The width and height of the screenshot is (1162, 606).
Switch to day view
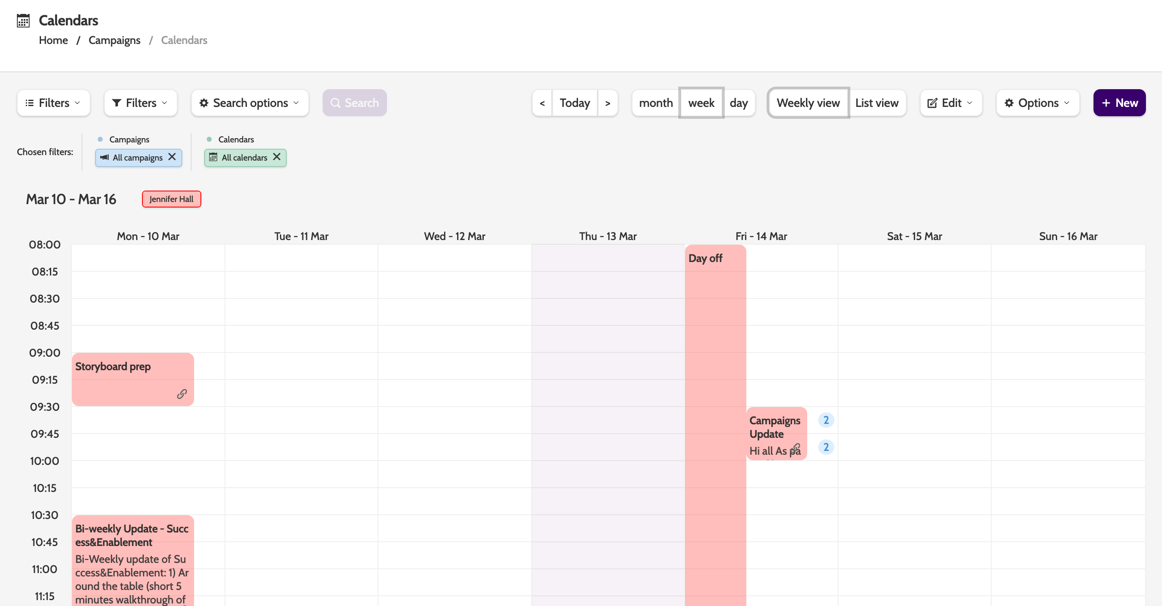[738, 103]
